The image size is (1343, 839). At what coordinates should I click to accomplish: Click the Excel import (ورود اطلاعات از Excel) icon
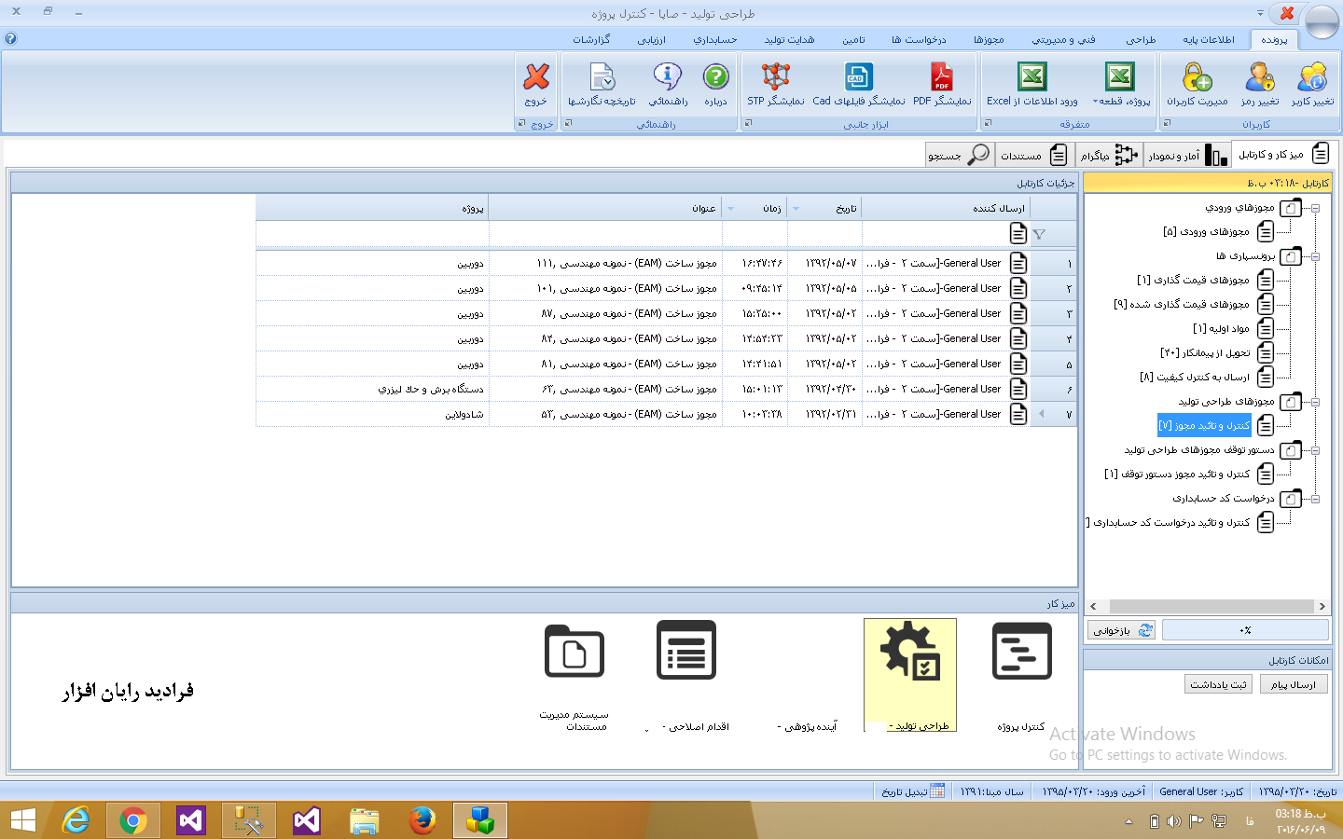coord(1031,77)
